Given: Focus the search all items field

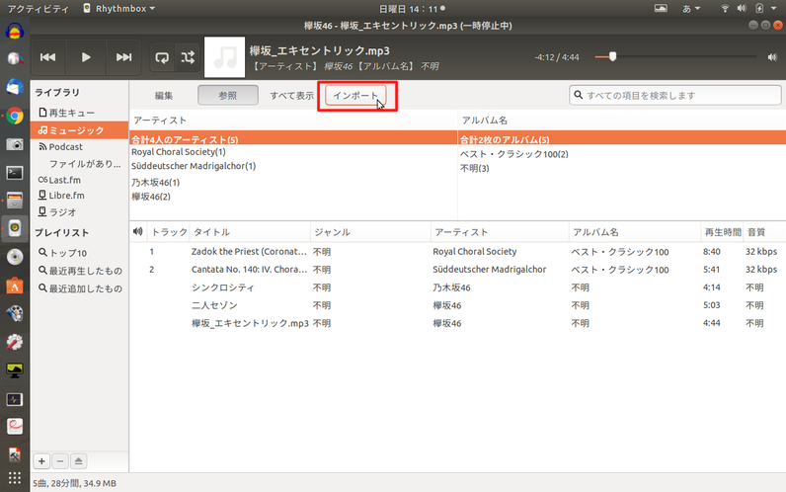Looking at the screenshot, I should click(674, 95).
